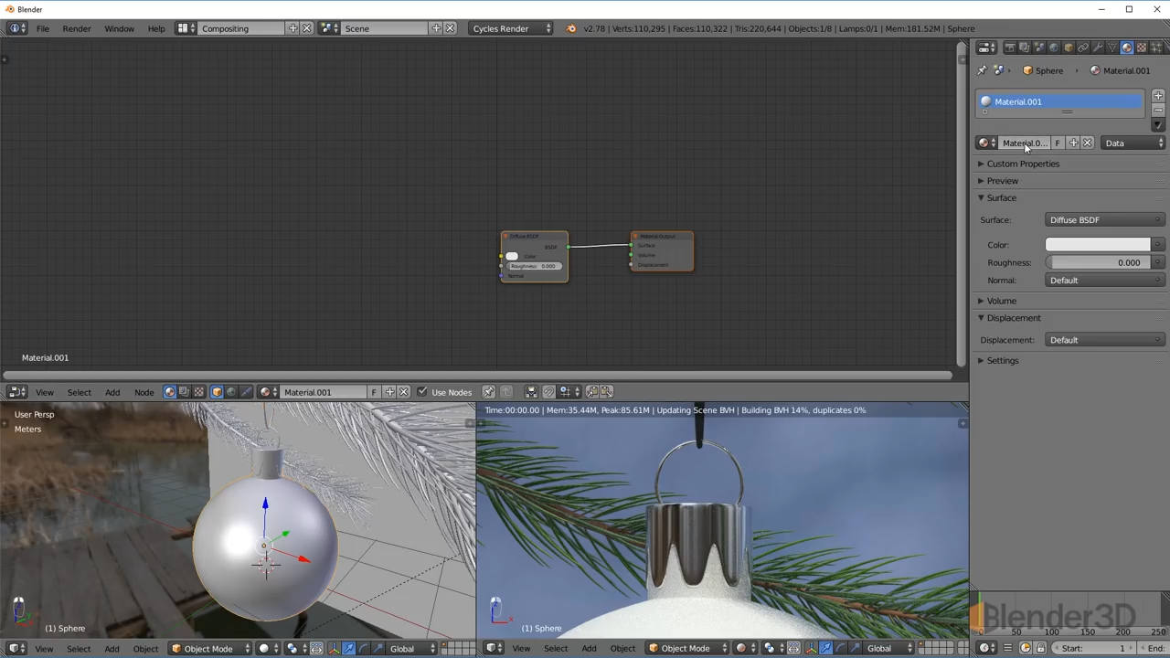Click the Material Output node
Viewport: 1170px width, 658px height.
pyautogui.click(x=661, y=251)
